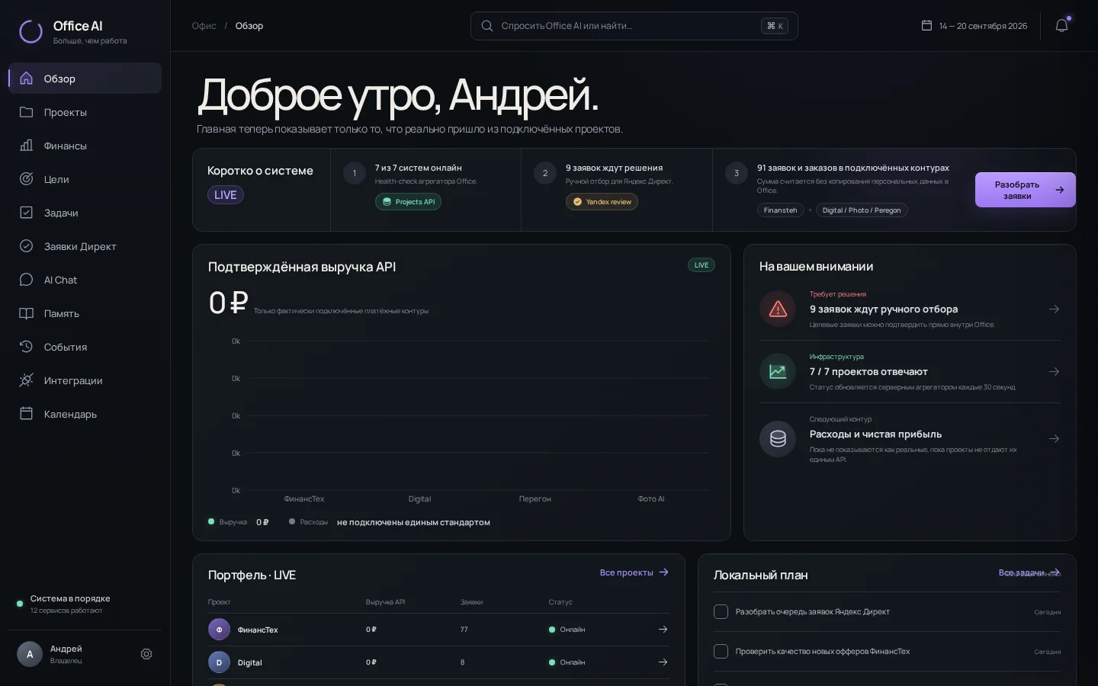The height and width of the screenshot is (686, 1098).
Task: Click the AI Chat bubble icon
Action: [26, 280]
